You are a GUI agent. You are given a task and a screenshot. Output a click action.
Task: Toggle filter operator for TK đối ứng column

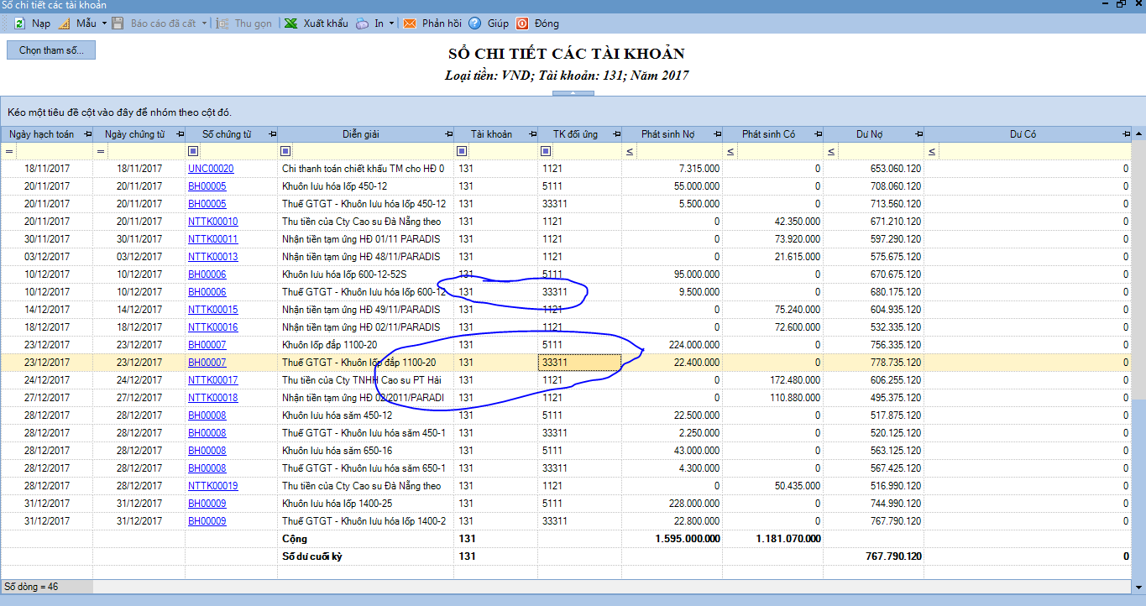point(546,151)
